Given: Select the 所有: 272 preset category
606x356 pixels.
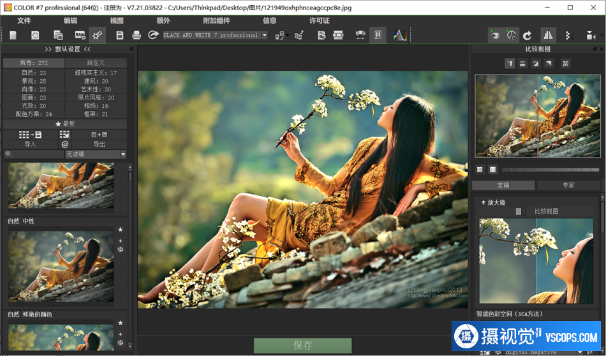Looking at the screenshot, I should (x=34, y=63).
